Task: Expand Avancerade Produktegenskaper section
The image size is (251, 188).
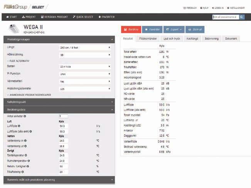Action: [29, 95]
